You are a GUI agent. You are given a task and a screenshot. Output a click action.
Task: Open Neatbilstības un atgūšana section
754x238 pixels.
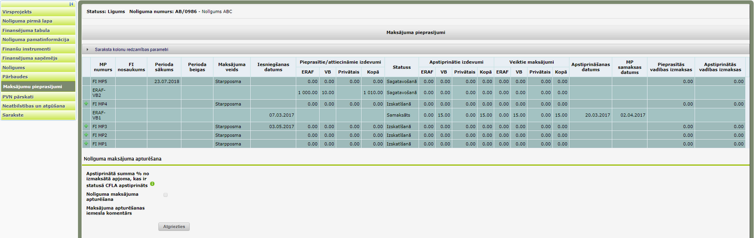(38, 106)
